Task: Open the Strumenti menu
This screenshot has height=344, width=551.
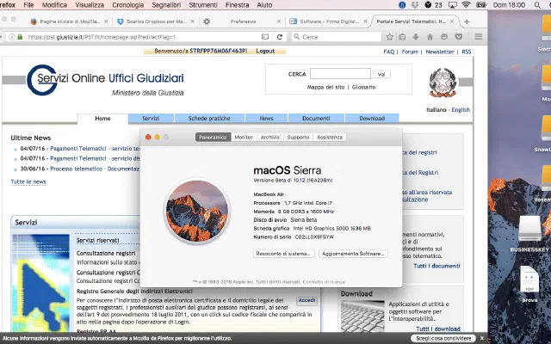Action: 203,5
